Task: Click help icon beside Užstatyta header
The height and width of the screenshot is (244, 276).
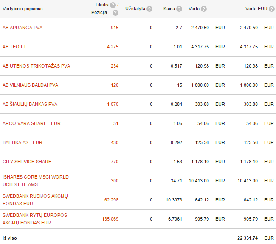Action: click(x=149, y=9)
